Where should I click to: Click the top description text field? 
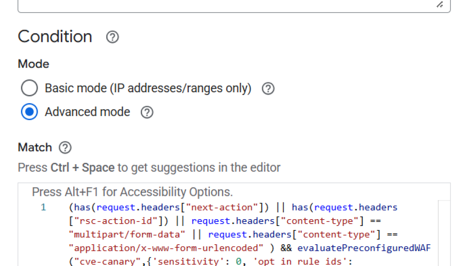click(227, 5)
